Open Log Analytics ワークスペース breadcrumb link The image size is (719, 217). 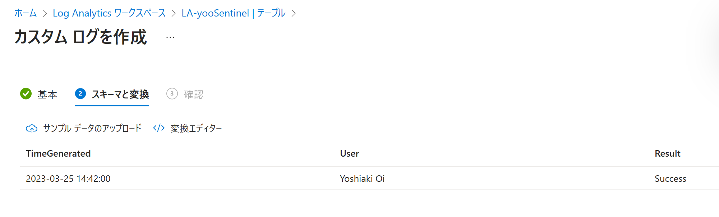coord(109,13)
